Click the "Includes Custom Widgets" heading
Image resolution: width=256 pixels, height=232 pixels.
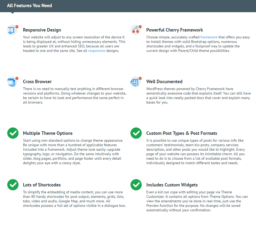pos(172,185)
